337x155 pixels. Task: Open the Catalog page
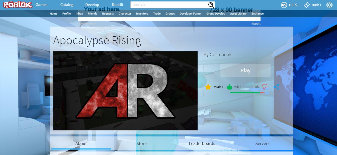pyautogui.click(x=66, y=5)
